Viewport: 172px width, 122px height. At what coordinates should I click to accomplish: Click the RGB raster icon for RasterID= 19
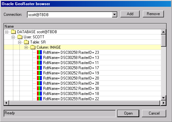pyautogui.click(x=40, y=73)
